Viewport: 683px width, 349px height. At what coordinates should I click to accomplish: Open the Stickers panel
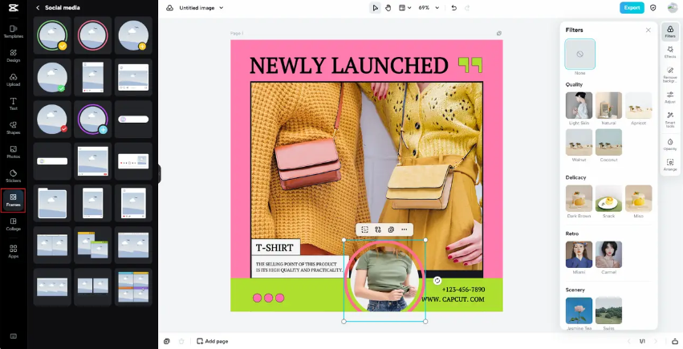pos(13,176)
